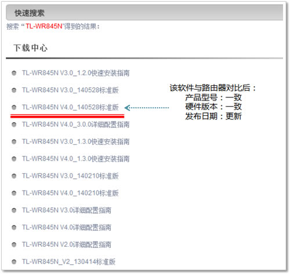Screen dimensions: 290x274
Task: Open TL-WR845N V3.0_1.3.0快速安装指南 link
Action: [75, 142]
